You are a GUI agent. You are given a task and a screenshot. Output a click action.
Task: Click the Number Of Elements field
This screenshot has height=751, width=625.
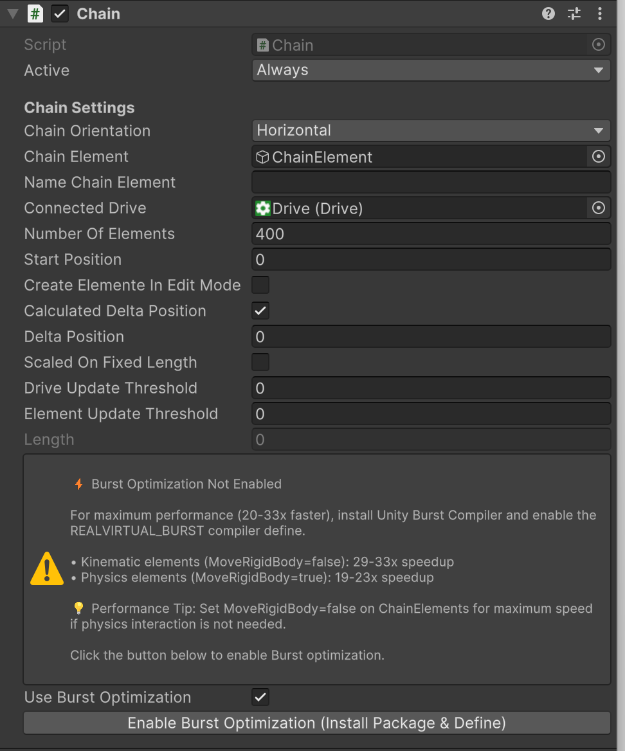(430, 234)
